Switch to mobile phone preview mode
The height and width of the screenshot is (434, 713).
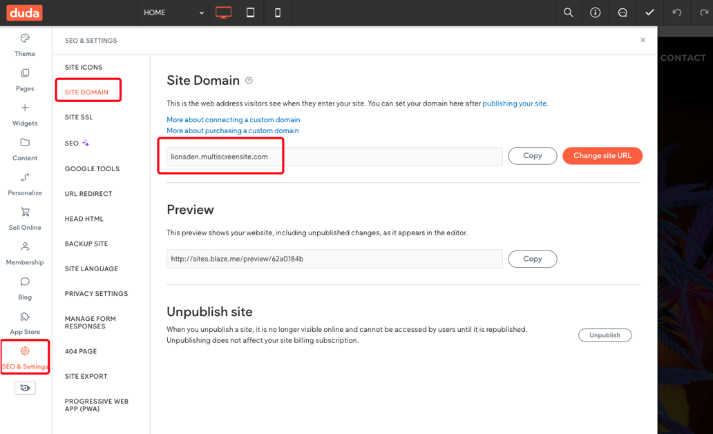click(x=276, y=12)
